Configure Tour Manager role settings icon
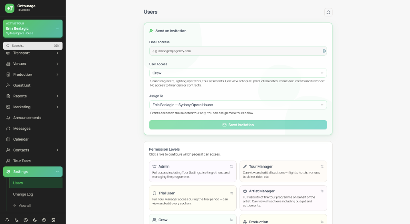This screenshot has width=410, height=224. click(322, 166)
